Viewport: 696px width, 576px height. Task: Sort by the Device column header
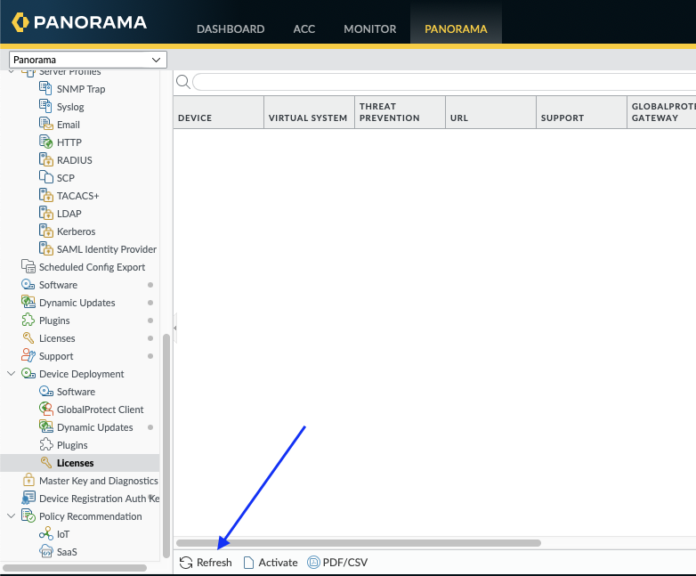(x=218, y=112)
